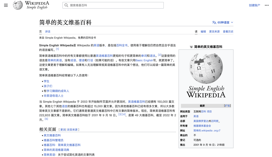Follow the infobox 百科 link

[x=203, y=112]
